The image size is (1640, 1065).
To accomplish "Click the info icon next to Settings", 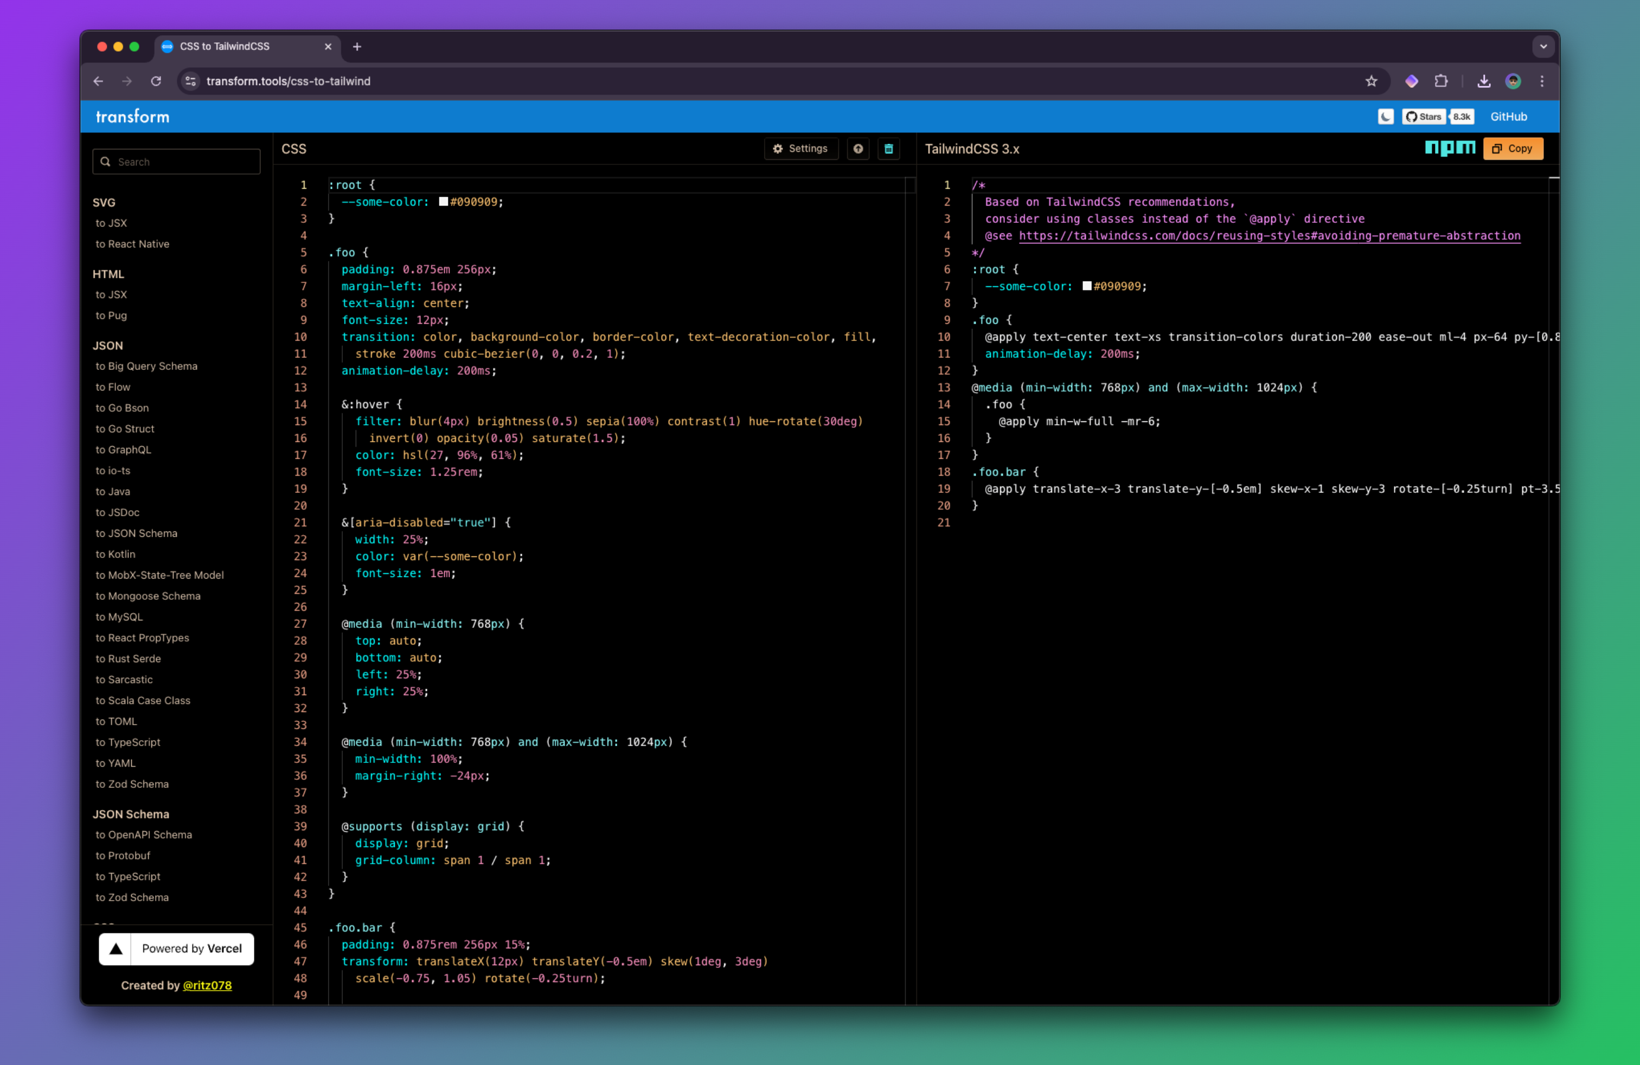I will [858, 149].
